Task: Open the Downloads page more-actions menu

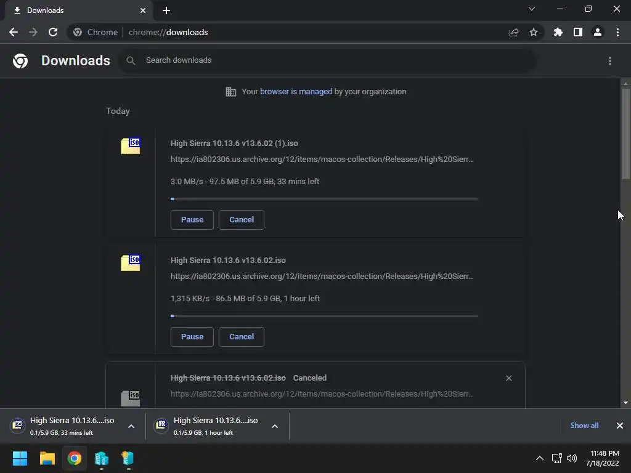Action: 610,61
